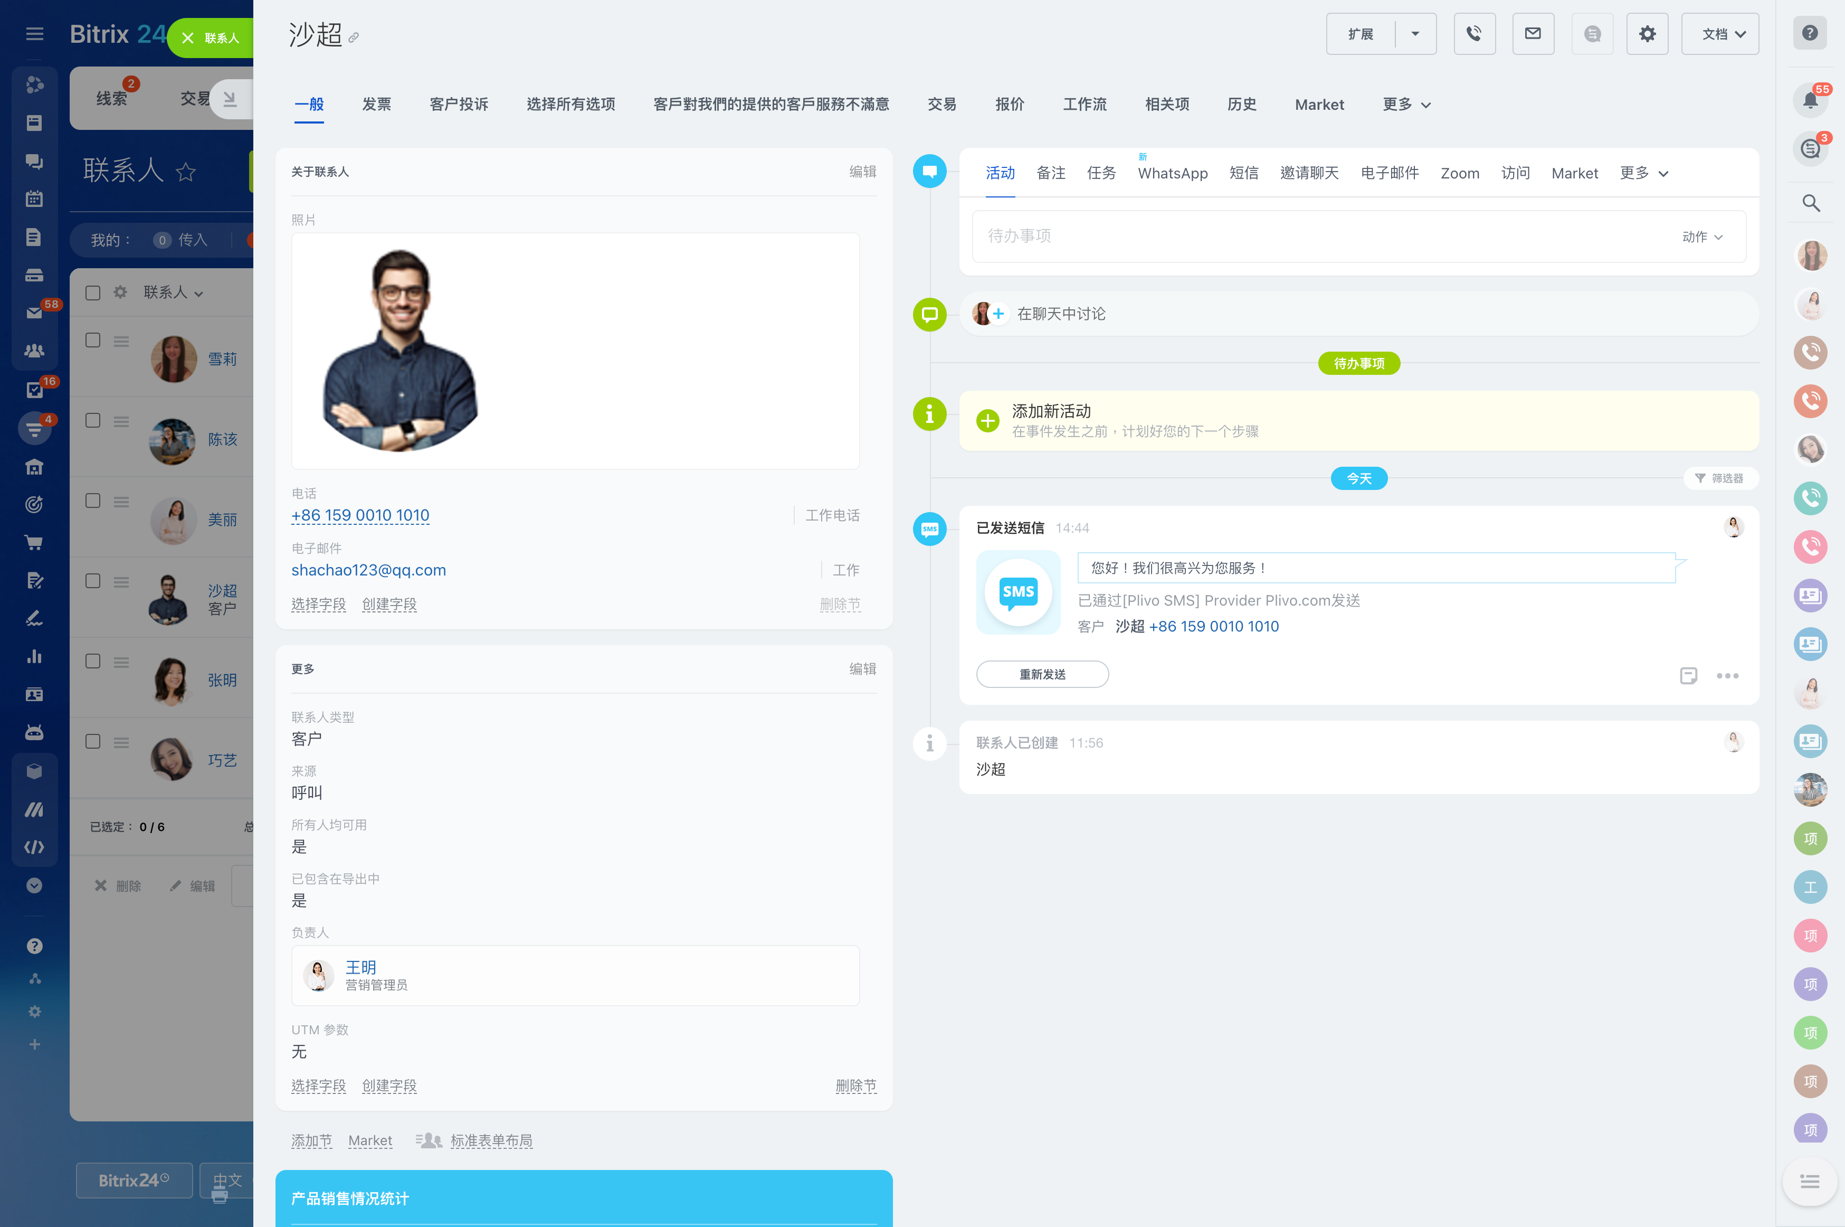Open the WhatsApp tab in timeline

(1172, 173)
